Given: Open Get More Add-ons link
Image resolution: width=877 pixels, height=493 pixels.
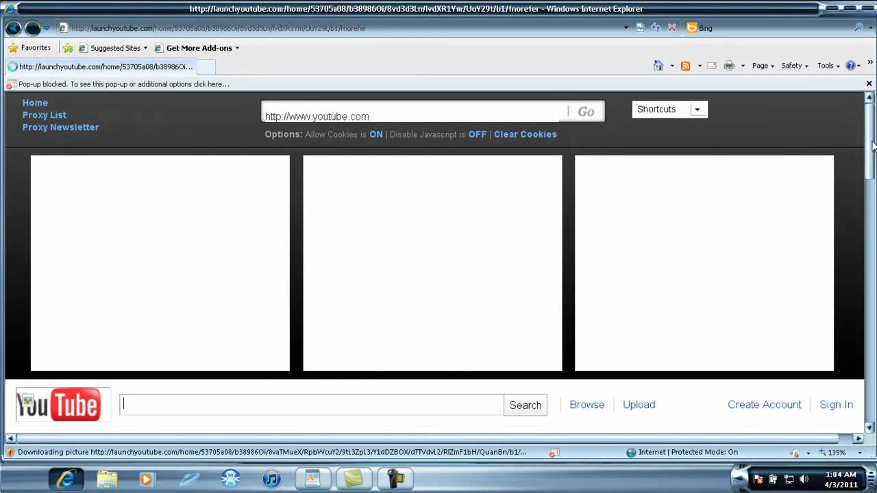Looking at the screenshot, I should click(197, 48).
